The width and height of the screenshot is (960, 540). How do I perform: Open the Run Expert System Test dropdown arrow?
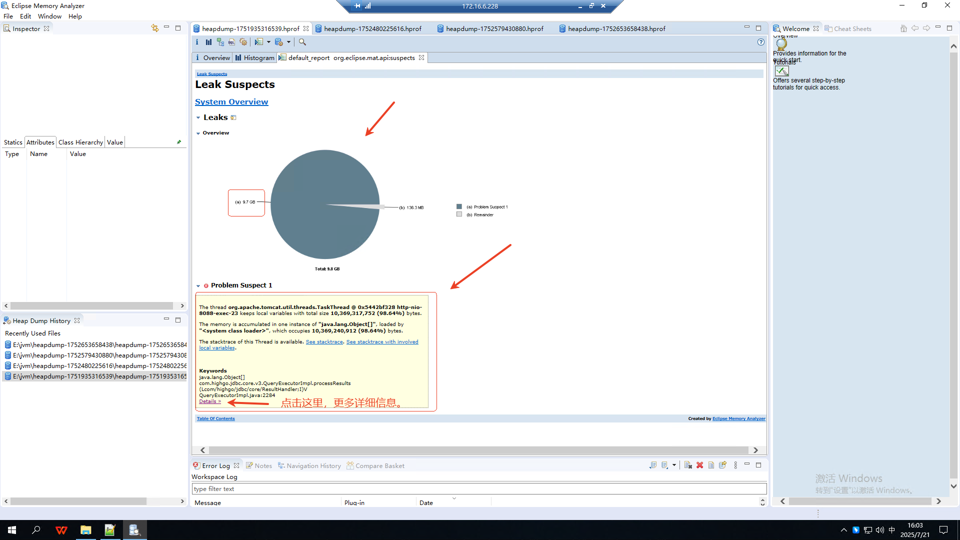268,42
